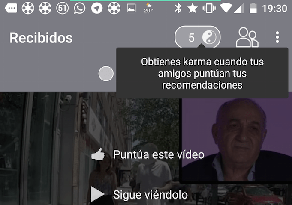
Task: Tap the message bubble notification icon
Action: 11,9
